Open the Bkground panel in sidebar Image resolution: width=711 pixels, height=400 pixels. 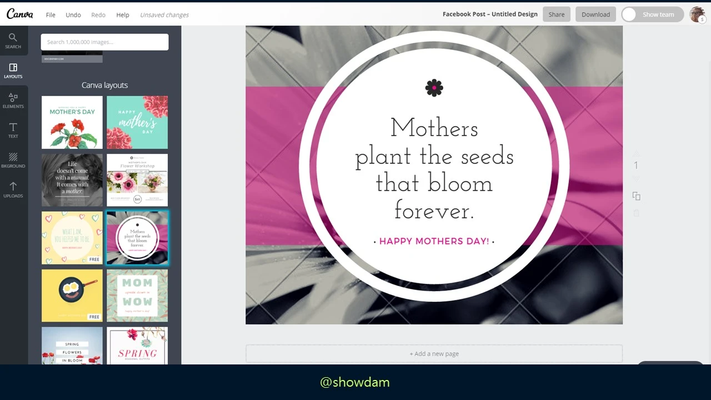pos(13,161)
